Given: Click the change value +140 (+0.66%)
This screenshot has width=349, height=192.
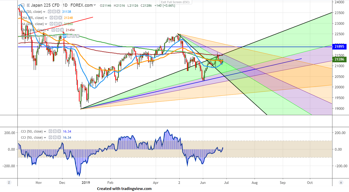Looking at the screenshot, I should [x=165, y=6].
